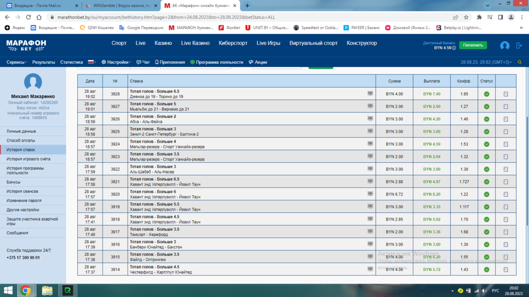The image size is (529, 297).
Task: Click the logout icon in header
Action: (519, 46)
